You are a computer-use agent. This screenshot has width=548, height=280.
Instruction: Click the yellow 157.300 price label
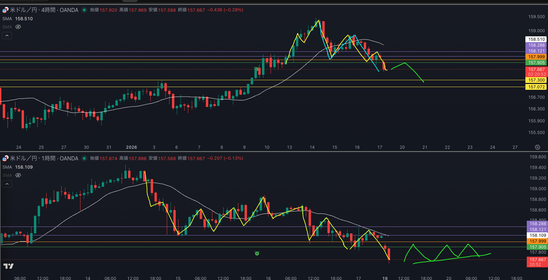point(536,80)
